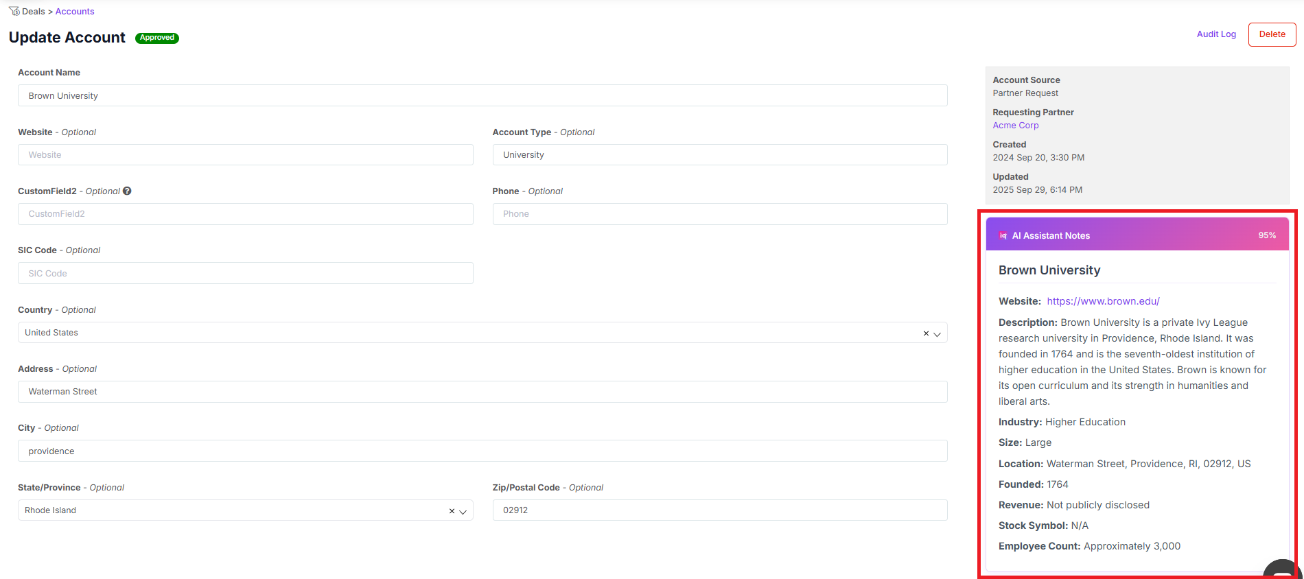Click the "Higher Education" industry value
The image size is (1304, 579).
coord(1085,422)
